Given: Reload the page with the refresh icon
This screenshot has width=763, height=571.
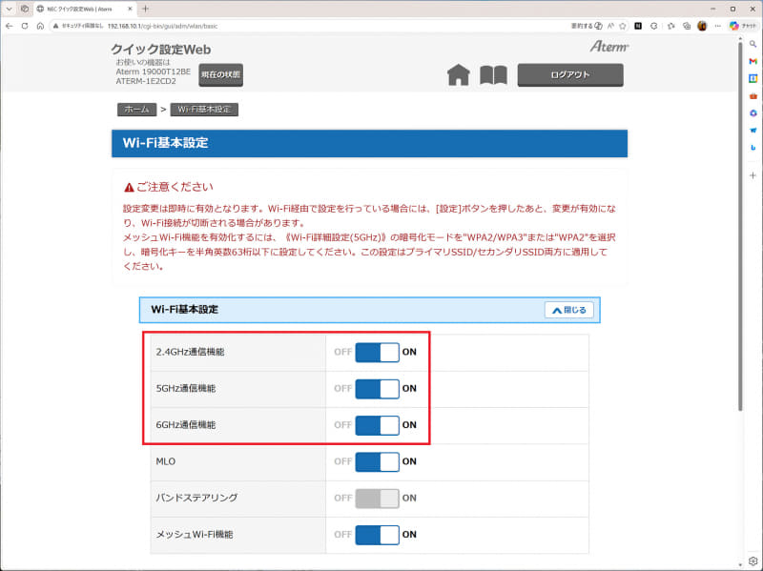Looking at the screenshot, I should pos(24,26).
